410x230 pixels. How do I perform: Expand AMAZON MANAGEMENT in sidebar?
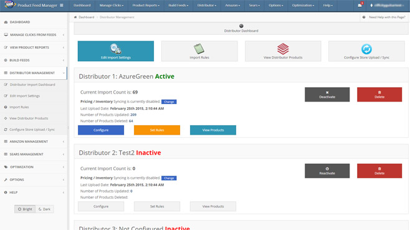coord(34,141)
